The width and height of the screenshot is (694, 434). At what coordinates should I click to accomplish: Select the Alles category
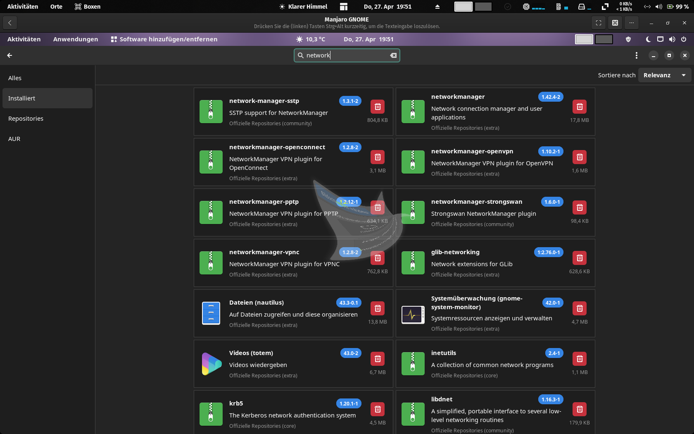15,78
